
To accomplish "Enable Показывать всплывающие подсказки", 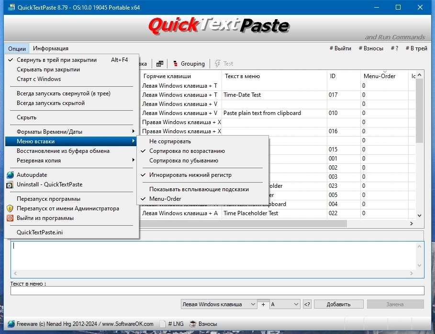I will pyautogui.click(x=203, y=189).
